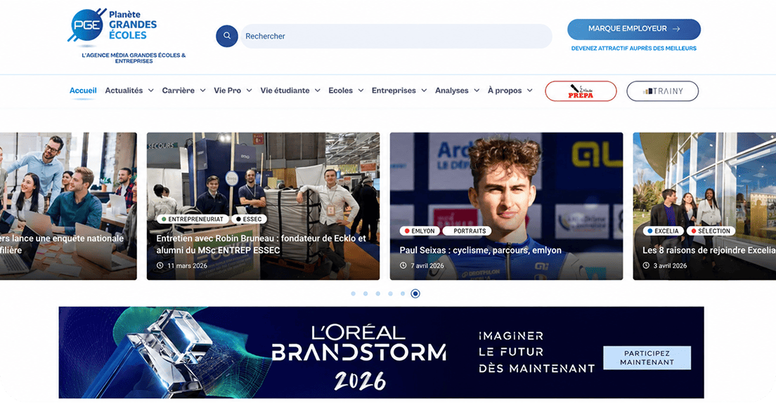The image size is (776, 403).
Task: Open the Entreprises menu
Action: pos(394,91)
